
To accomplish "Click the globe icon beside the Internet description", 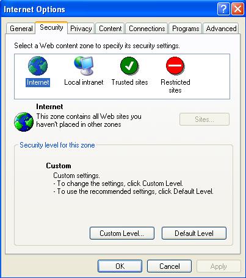I will click(x=24, y=122).
